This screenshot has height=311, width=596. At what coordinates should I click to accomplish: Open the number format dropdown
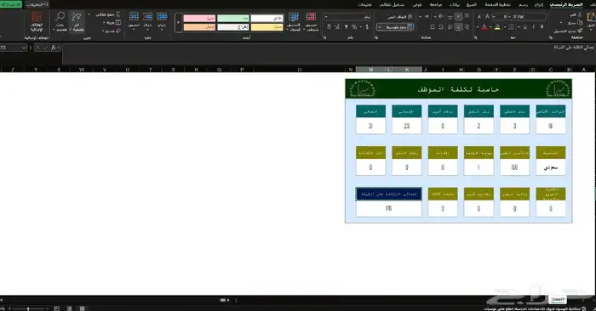326,17
